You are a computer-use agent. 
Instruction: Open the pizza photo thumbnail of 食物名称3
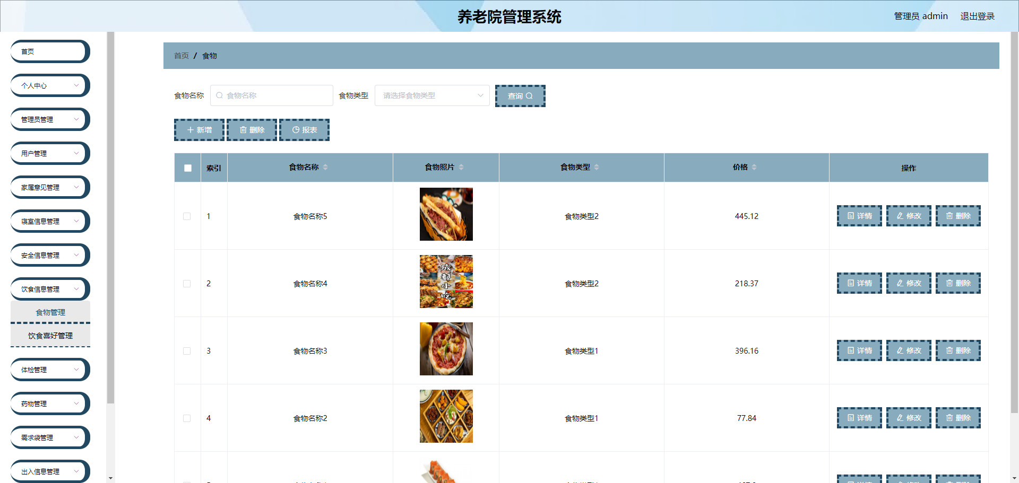coord(446,349)
